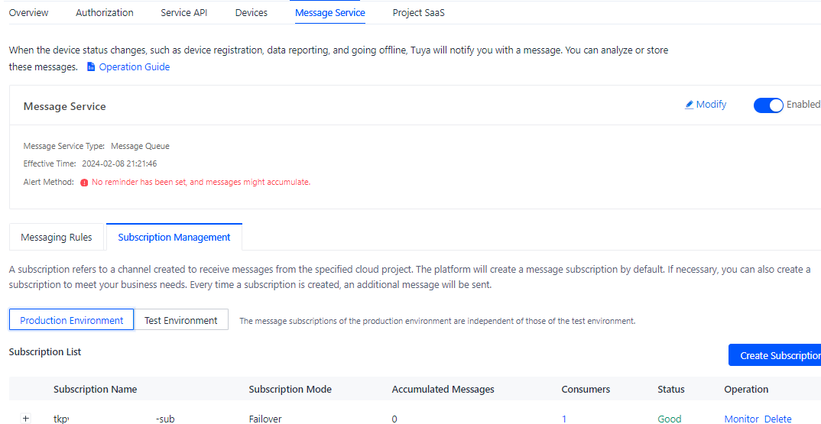The width and height of the screenshot is (821, 424).
Task: Open the Overview tab
Action: tap(29, 12)
